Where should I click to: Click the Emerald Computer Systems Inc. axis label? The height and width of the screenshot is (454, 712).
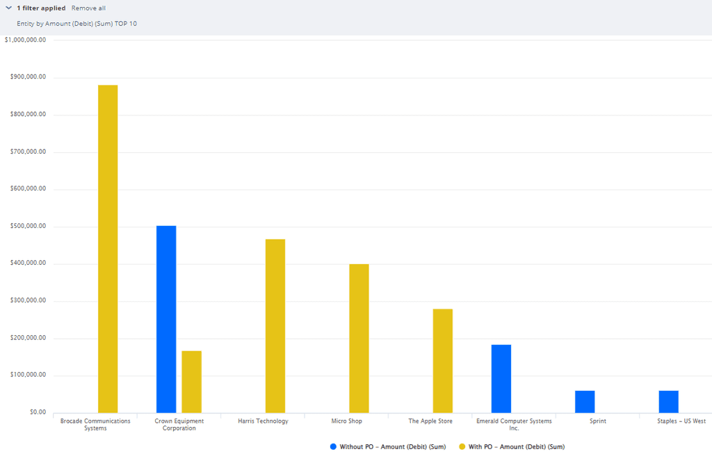coord(514,425)
